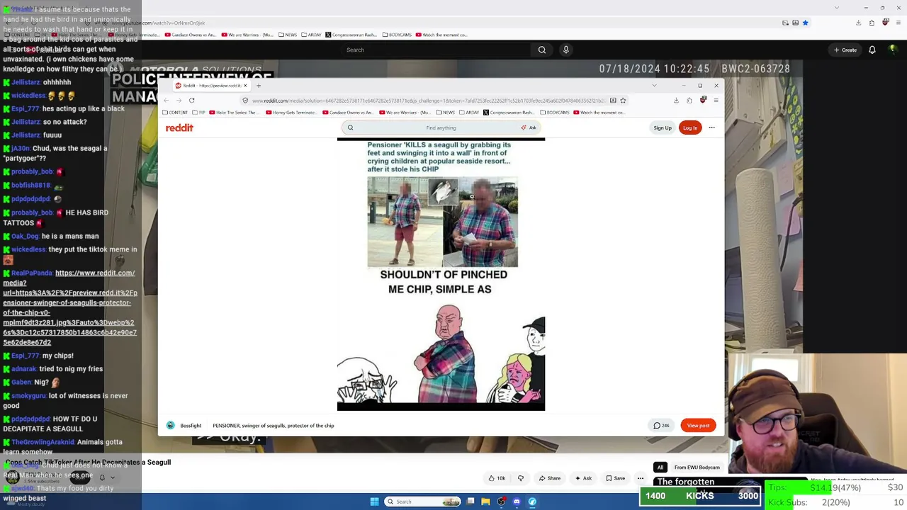Go back in the Reddit popup browser

[x=166, y=100]
